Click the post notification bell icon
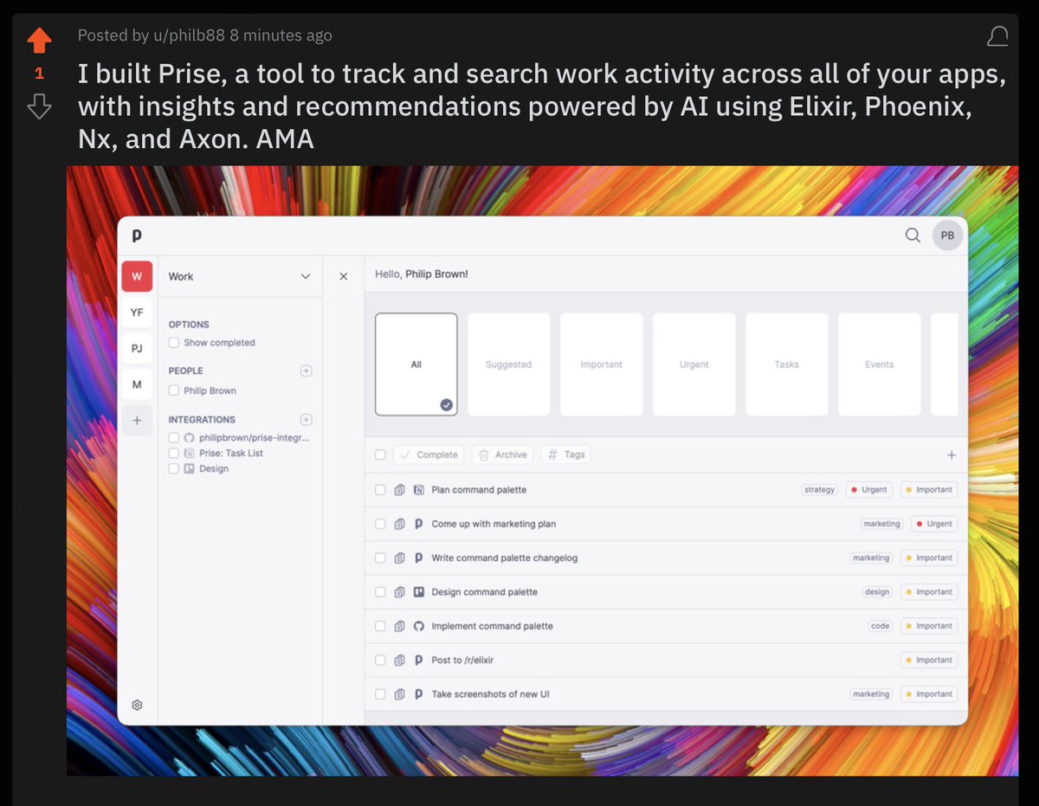The height and width of the screenshot is (806, 1039). tap(997, 36)
